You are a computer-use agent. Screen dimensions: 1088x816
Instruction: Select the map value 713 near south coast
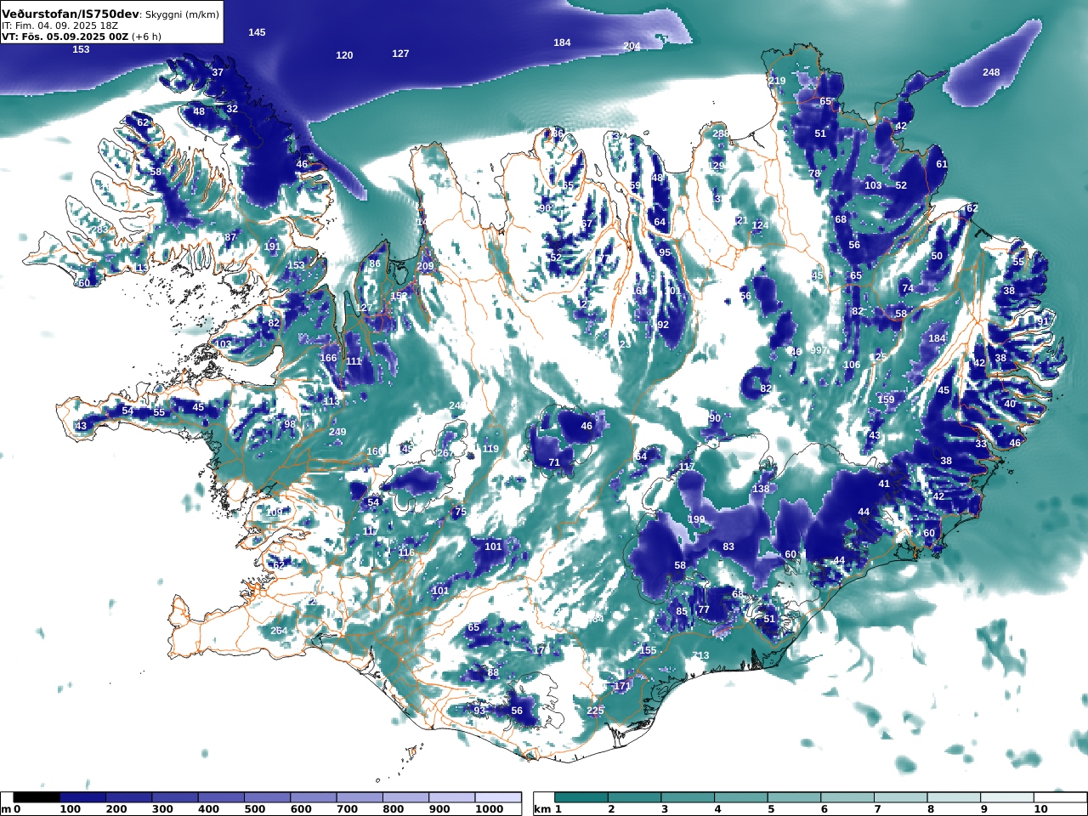tap(700, 655)
